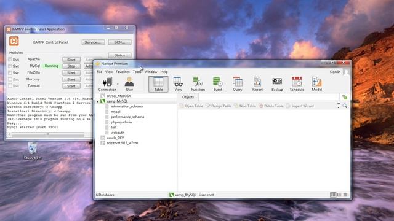394x221 pixels.
Task: Click the Service... button in XAMPP
Action: tap(93, 42)
